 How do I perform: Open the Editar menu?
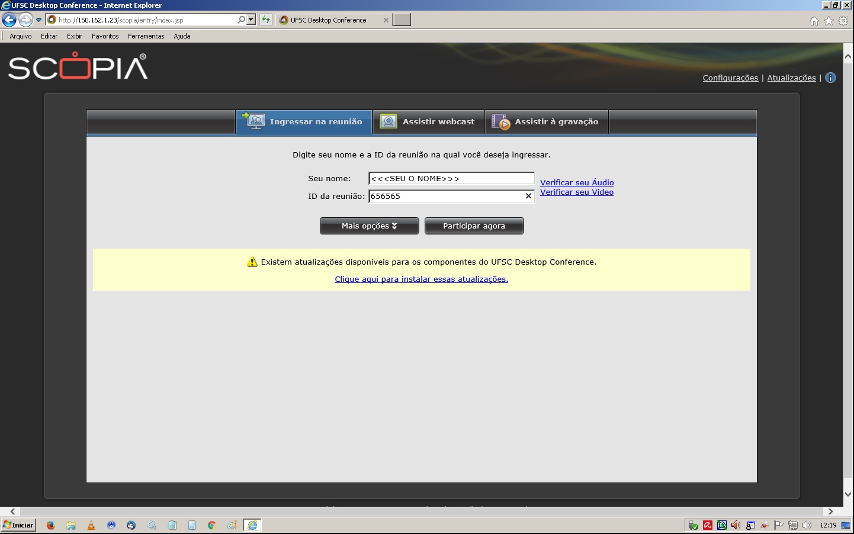click(x=49, y=36)
